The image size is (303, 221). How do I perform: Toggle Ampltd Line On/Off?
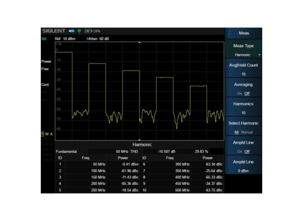244,146
